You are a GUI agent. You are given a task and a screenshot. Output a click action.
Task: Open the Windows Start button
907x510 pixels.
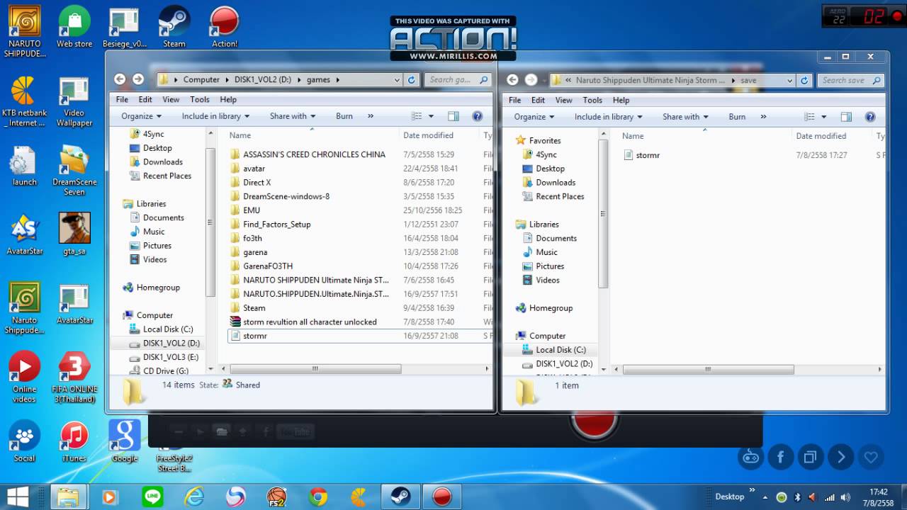pyautogui.click(x=18, y=496)
